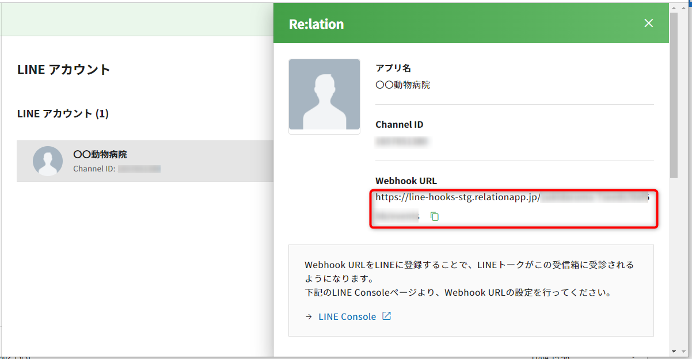Click the "LINE アカウント (1)" subheading
The width and height of the screenshot is (692, 359).
click(x=63, y=113)
